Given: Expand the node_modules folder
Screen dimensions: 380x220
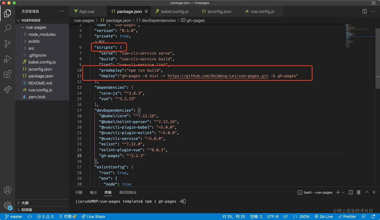Looking at the screenshot, I should click(42, 34).
